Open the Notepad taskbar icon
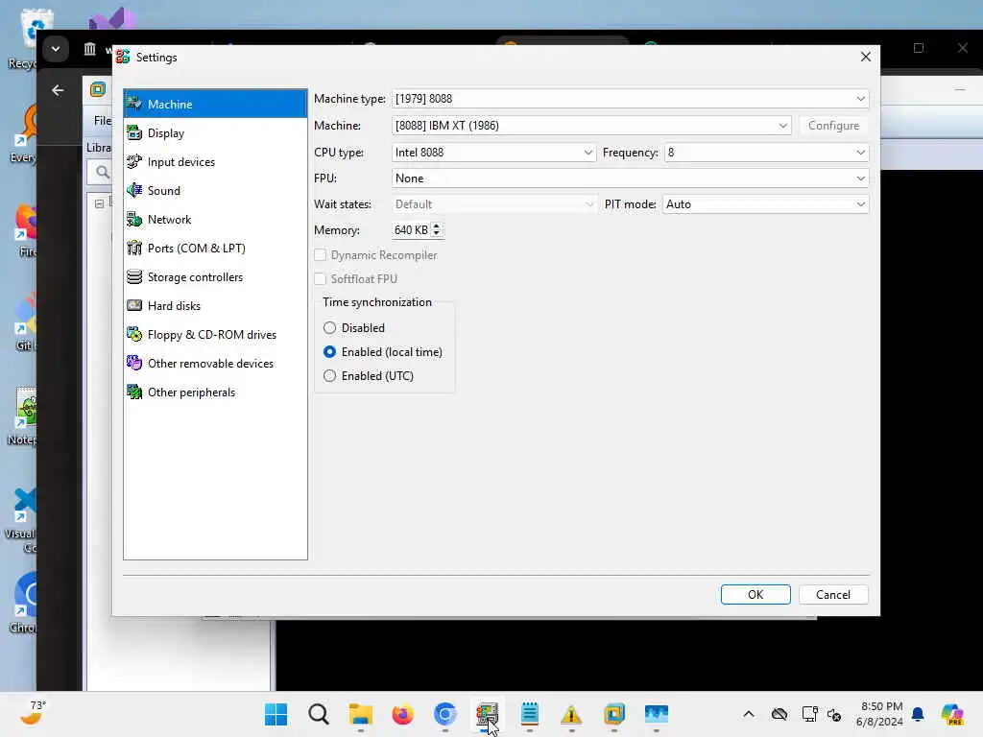This screenshot has height=737, width=983. [530, 714]
